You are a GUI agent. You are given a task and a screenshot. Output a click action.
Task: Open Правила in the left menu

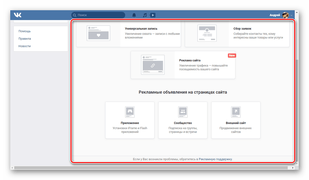point(25,38)
